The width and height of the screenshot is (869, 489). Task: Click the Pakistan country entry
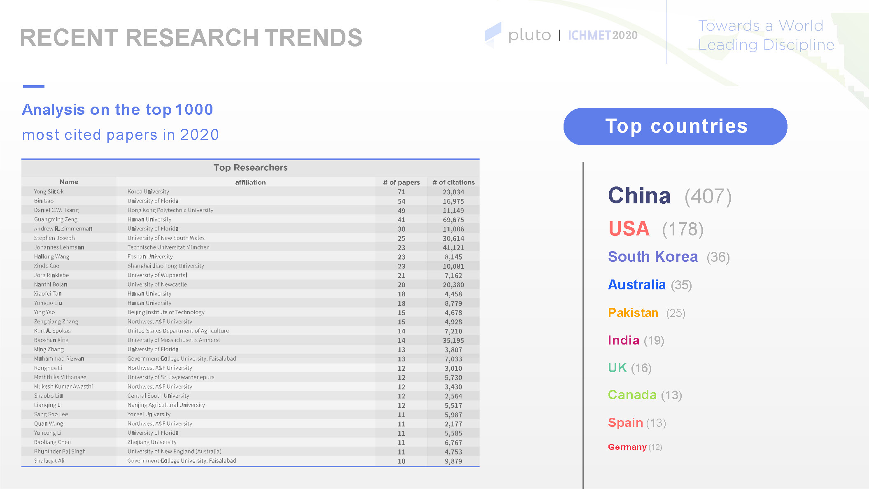click(x=633, y=313)
